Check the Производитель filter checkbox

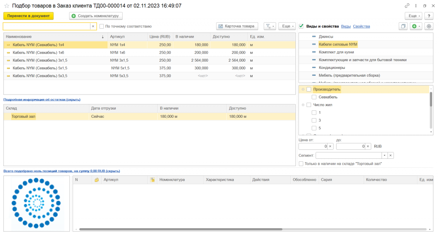(309, 89)
